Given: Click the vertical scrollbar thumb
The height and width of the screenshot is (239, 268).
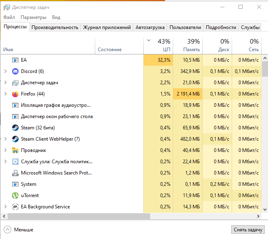Looking at the screenshot, I should 265,69.
